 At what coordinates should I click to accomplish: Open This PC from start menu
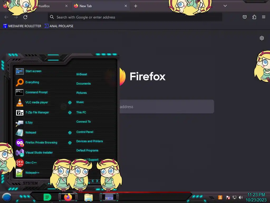(81, 112)
